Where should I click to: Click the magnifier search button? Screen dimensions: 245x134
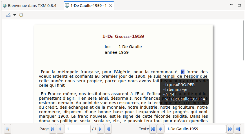(x=8, y=129)
